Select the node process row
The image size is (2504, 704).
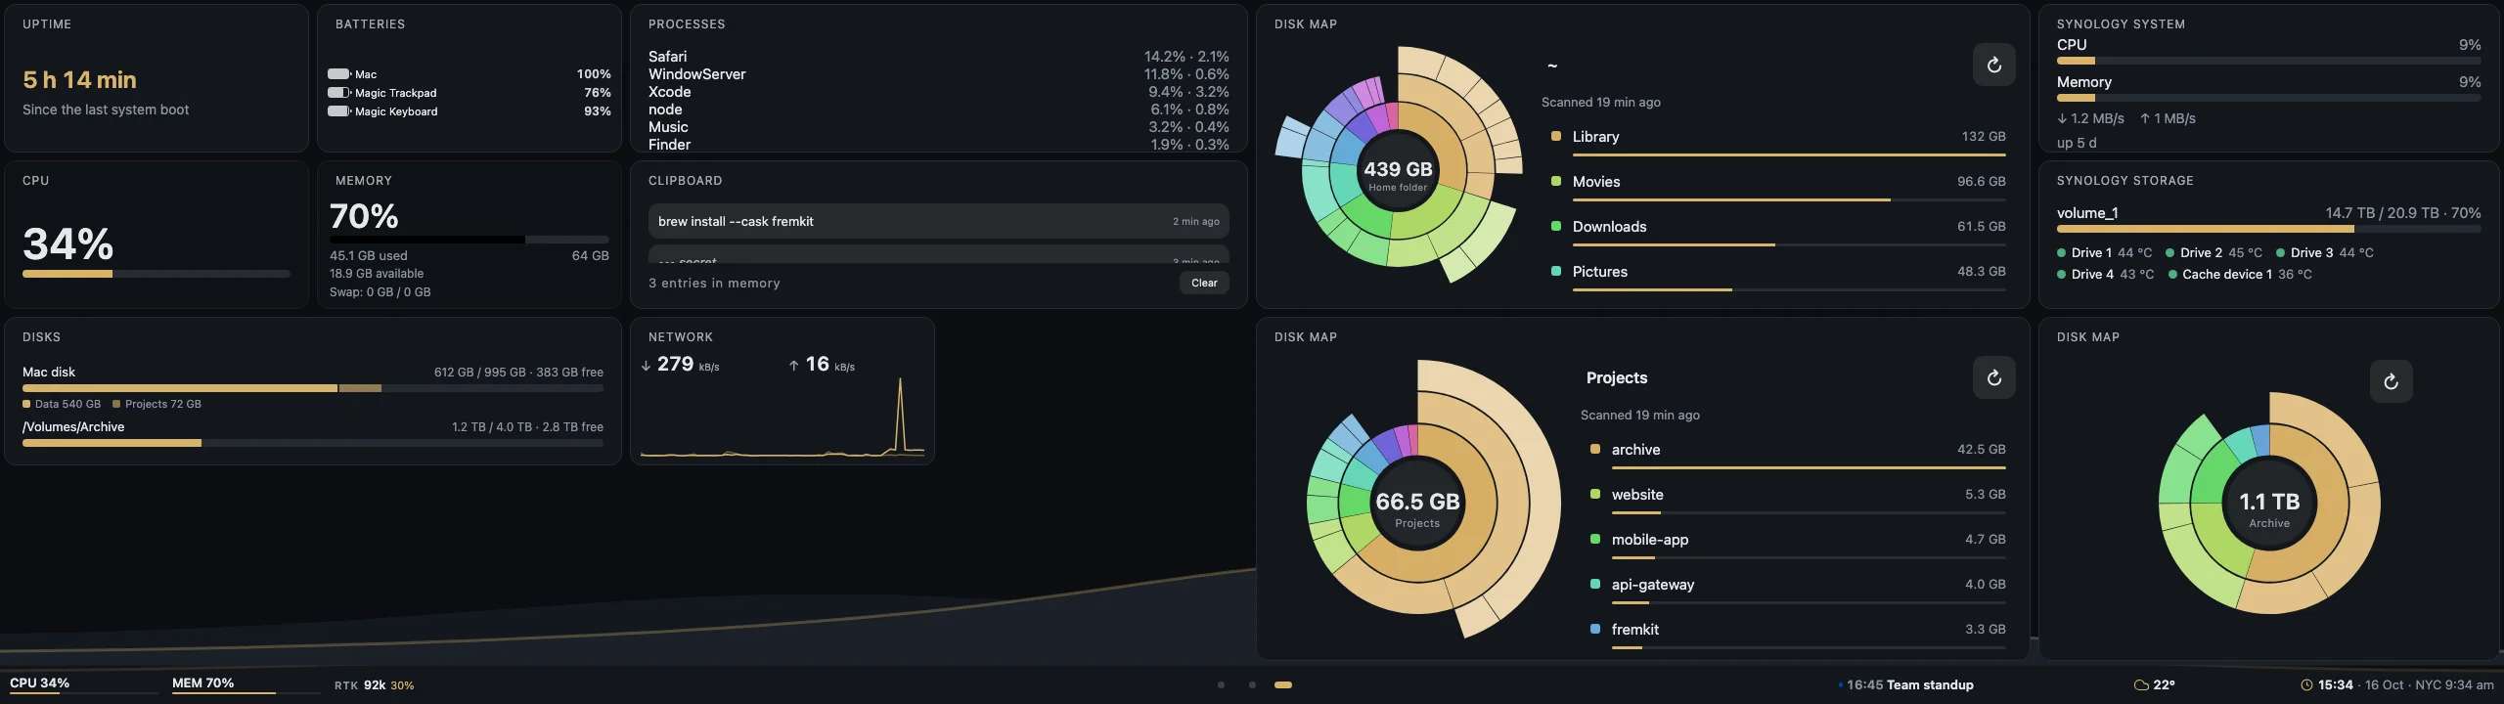(x=938, y=110)
